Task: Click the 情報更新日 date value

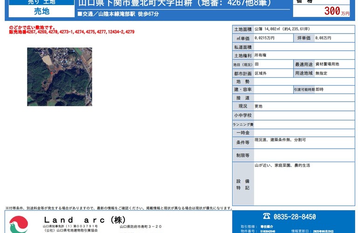Action: click(324, 231)
